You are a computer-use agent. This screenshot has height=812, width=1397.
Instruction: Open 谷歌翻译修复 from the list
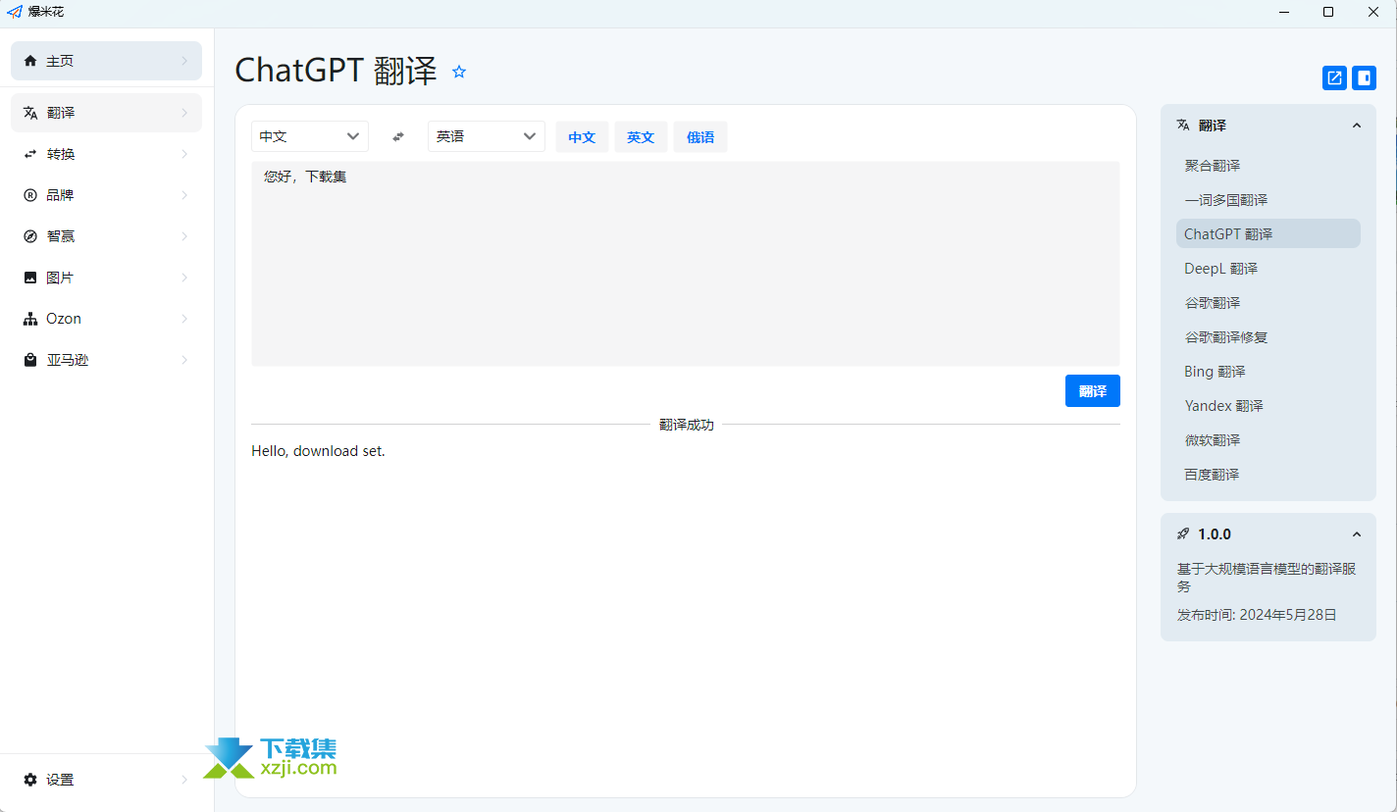click(x=1268, y=337)
